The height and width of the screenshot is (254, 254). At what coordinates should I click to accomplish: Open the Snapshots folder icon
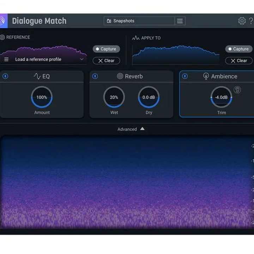[109, 21]
